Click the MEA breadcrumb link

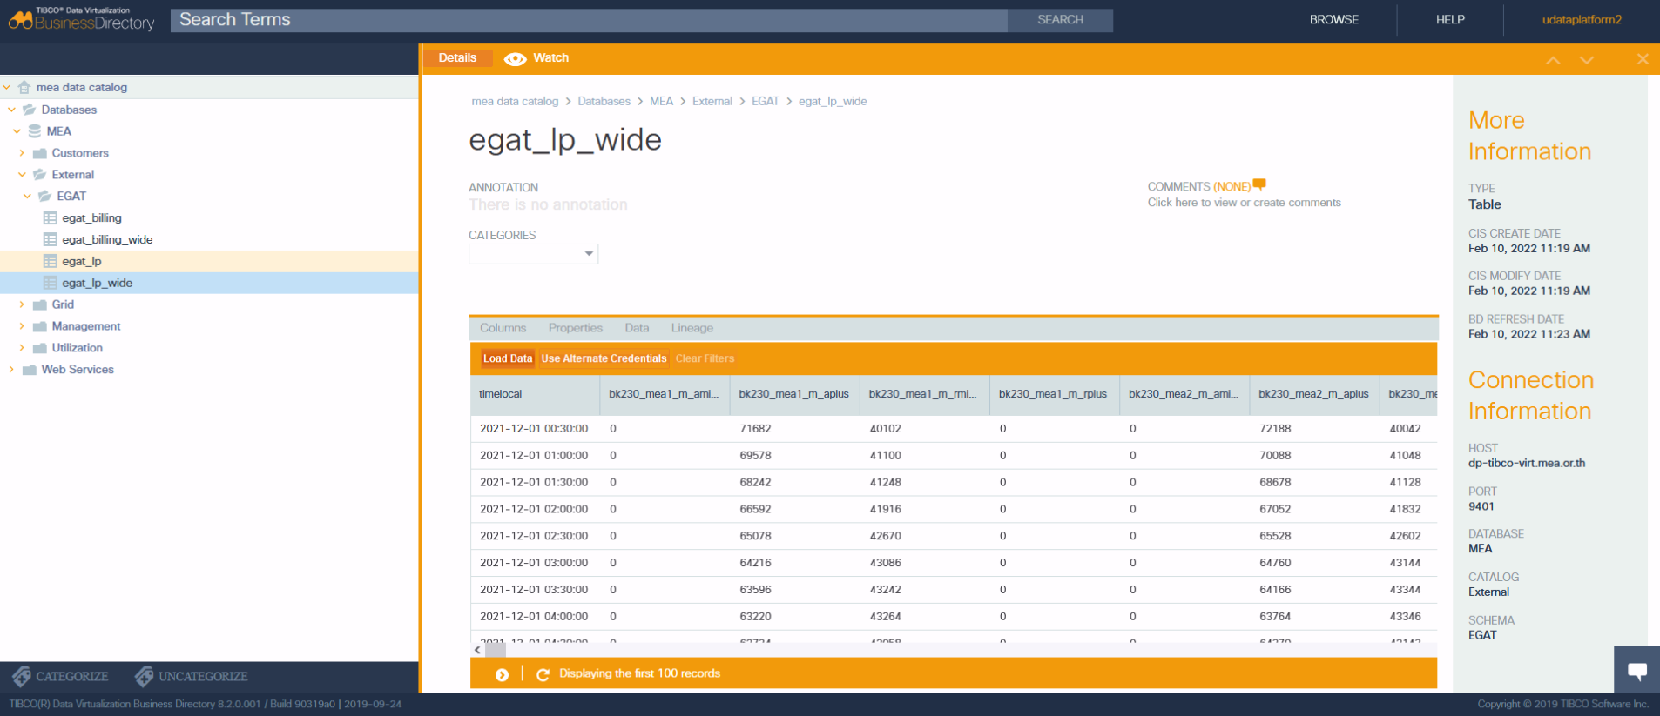661,101
